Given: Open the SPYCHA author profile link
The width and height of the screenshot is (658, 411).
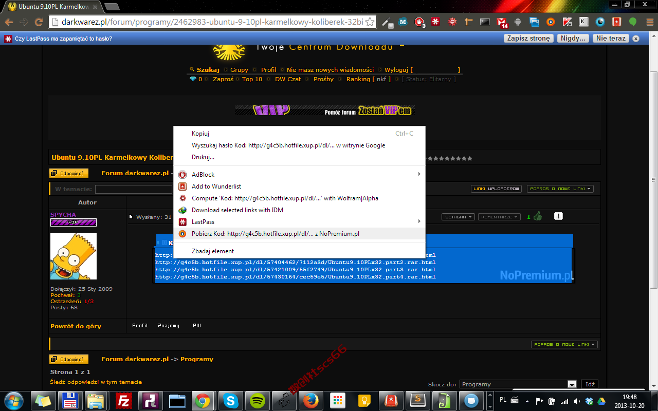Looking at the screenshot, I should 63,215.
